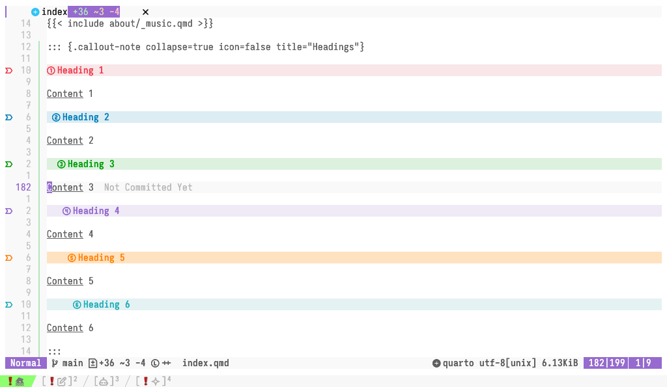667x387 pixels.
Task: Click the Content 6 line
Action: point(70,328)
